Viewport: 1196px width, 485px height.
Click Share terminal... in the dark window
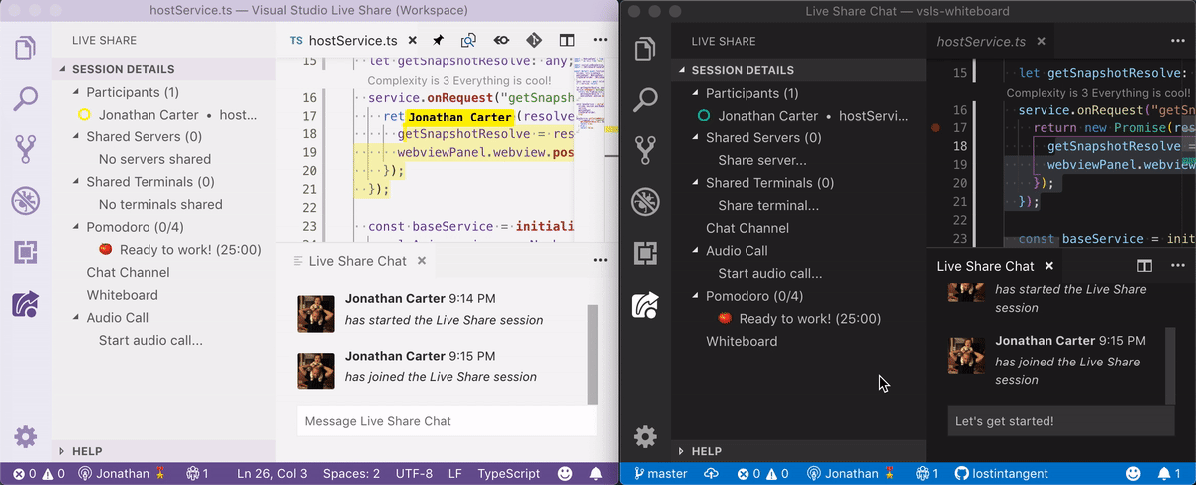768,206
